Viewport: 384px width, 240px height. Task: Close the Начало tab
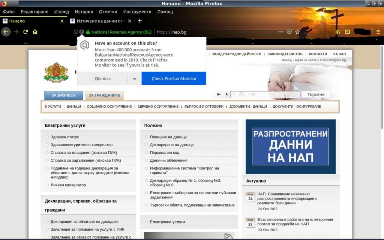62,21
